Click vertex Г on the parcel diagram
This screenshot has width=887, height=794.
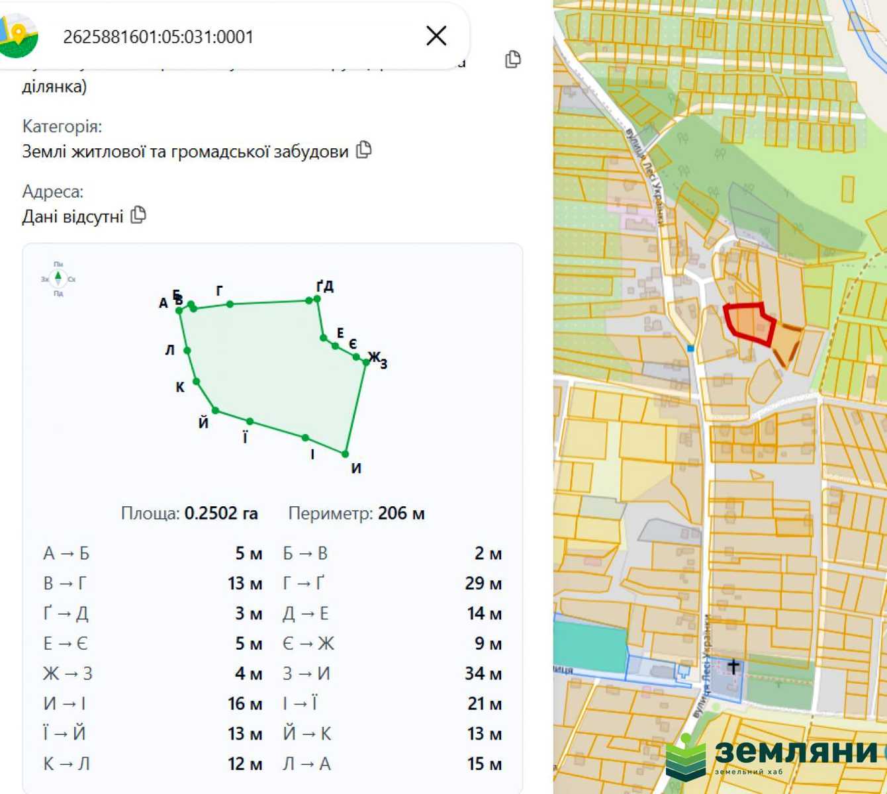pos(230,304)
